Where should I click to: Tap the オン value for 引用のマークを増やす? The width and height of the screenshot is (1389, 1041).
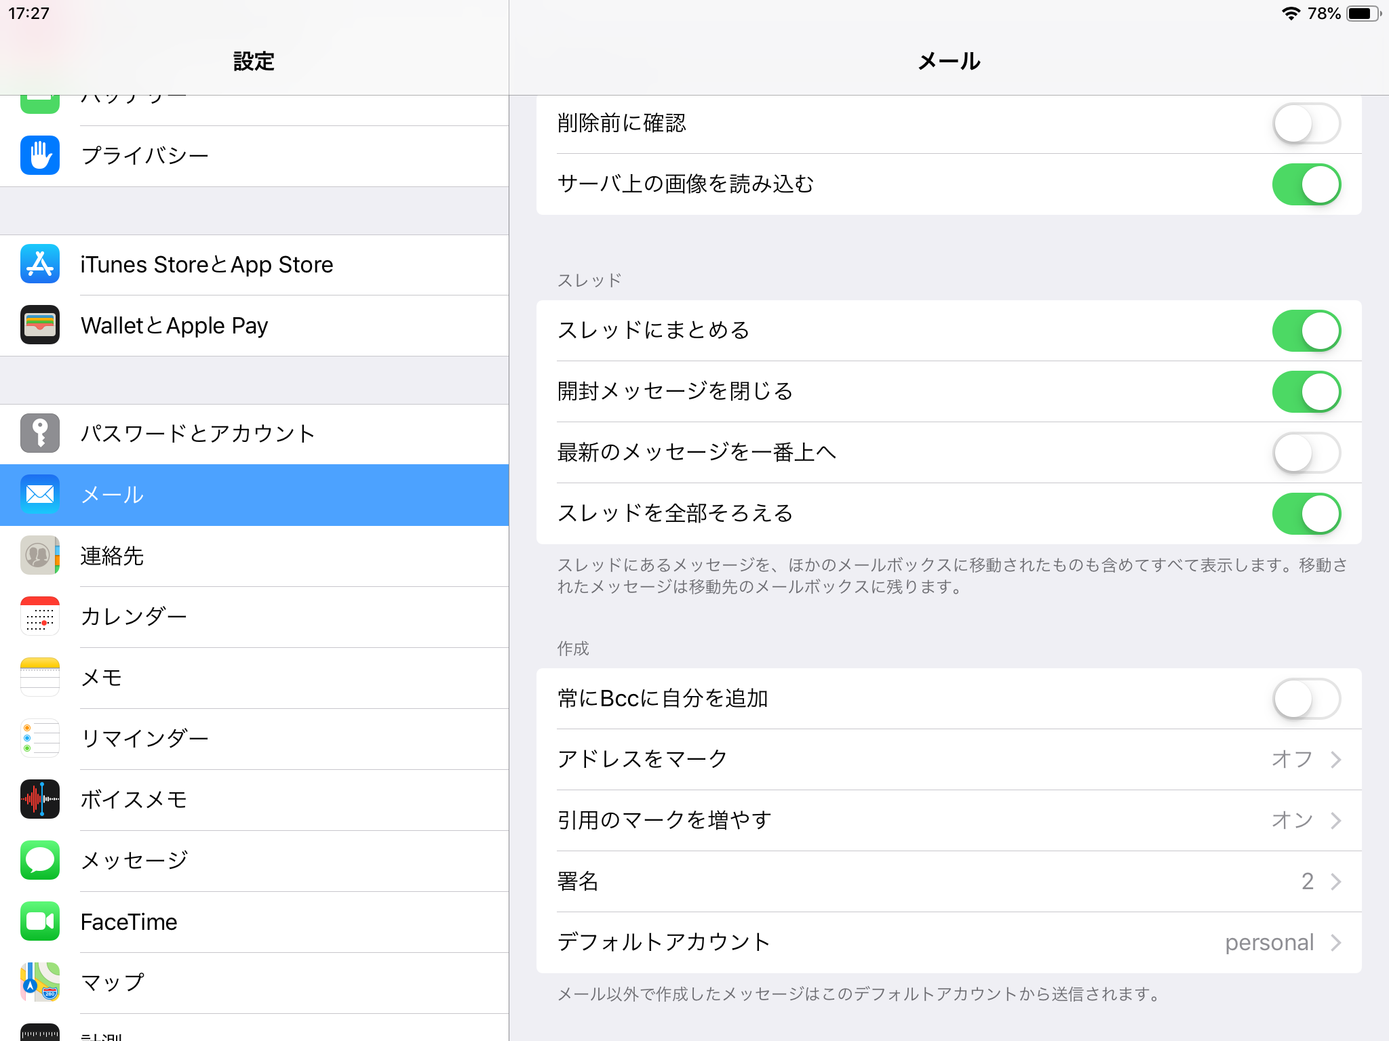(1293, 820)
